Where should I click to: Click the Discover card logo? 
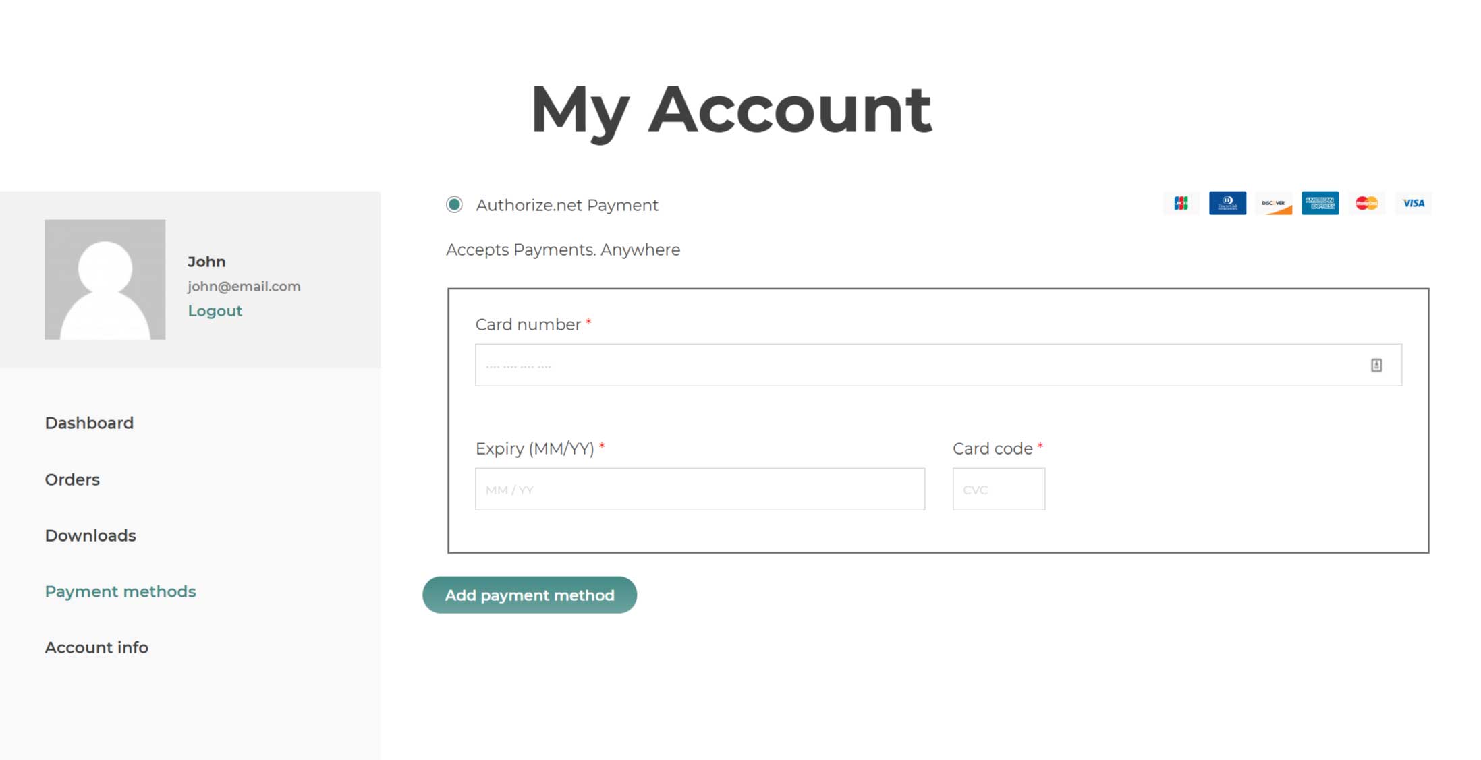pyautogui.click(x=1273, y=203)
